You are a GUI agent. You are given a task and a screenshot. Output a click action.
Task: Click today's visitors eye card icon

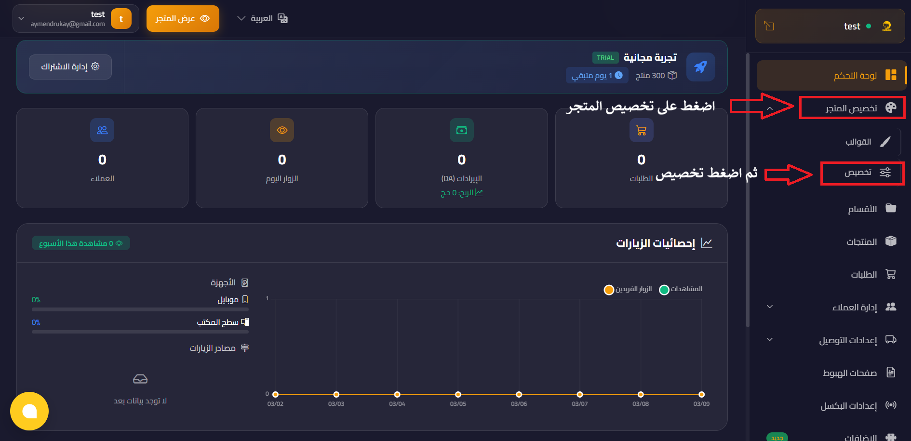pos(282,130)
